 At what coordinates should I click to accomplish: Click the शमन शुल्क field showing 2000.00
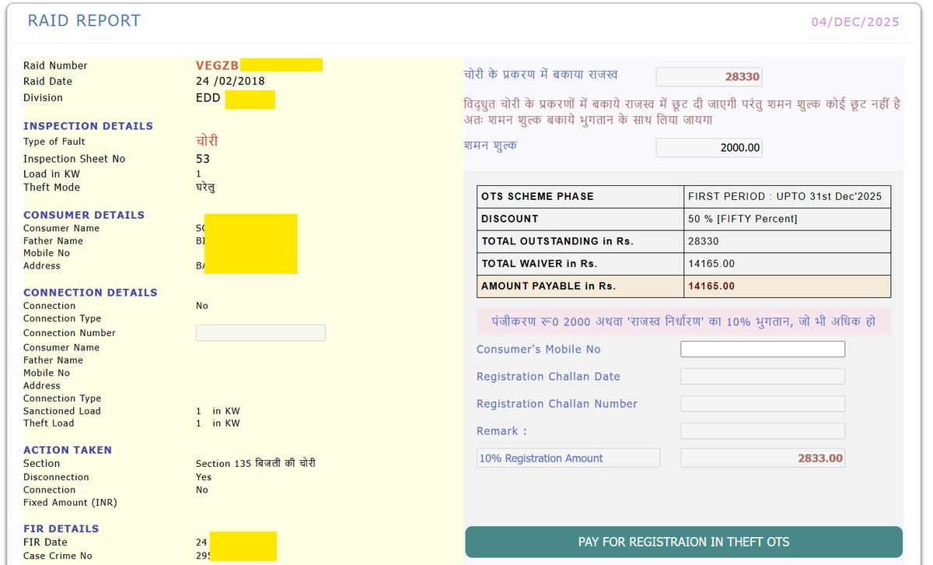pyautogui.click(x=708, y=147)
